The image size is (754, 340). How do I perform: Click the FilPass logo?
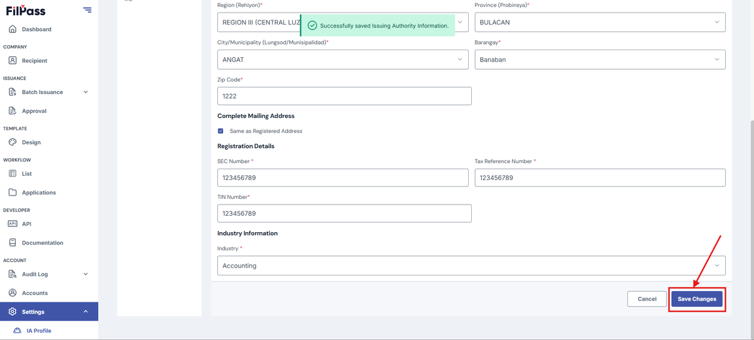[26, 11]
